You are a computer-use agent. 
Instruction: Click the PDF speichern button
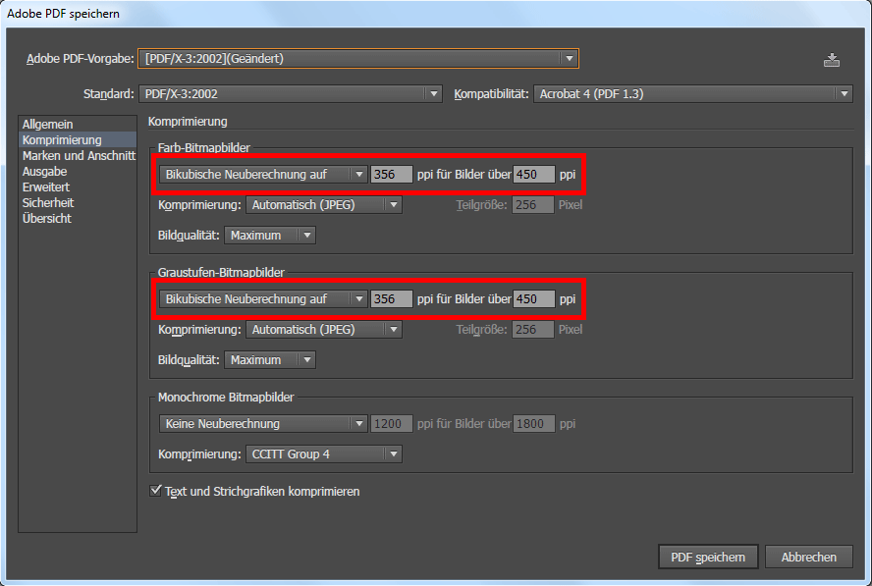(707, 557)
